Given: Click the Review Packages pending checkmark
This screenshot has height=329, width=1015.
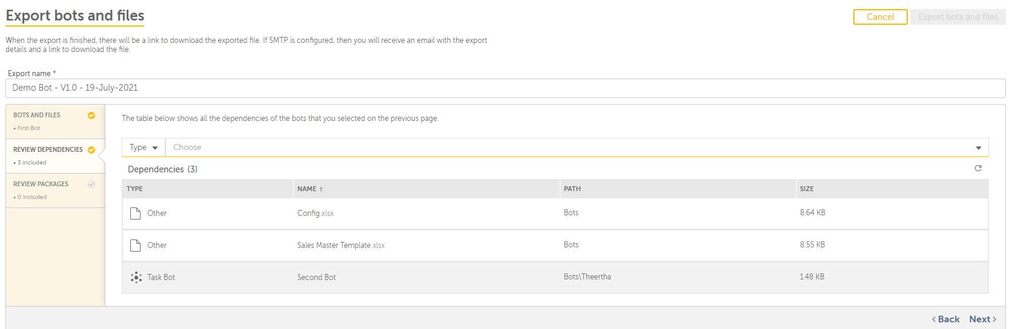Looking at the screenshot, I should tap(91, 184).
